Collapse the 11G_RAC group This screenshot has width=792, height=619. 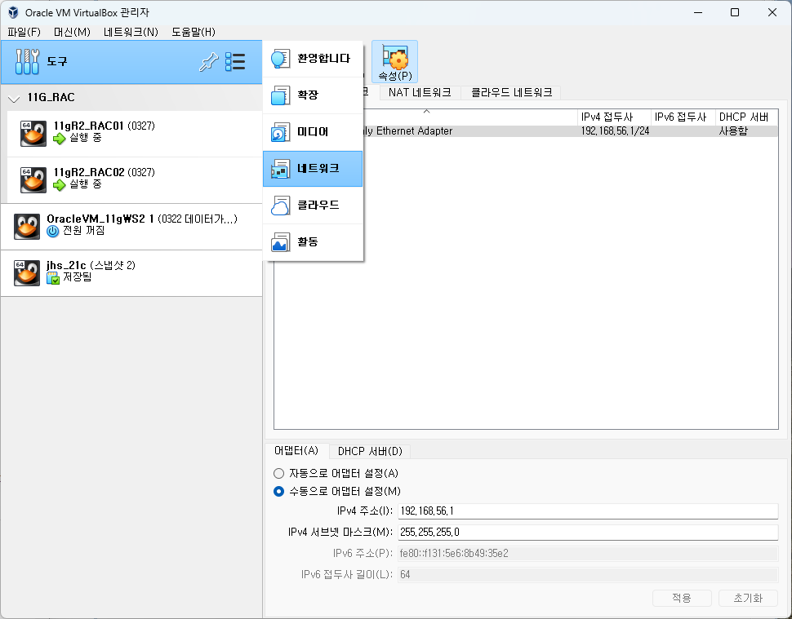[14, 99]
